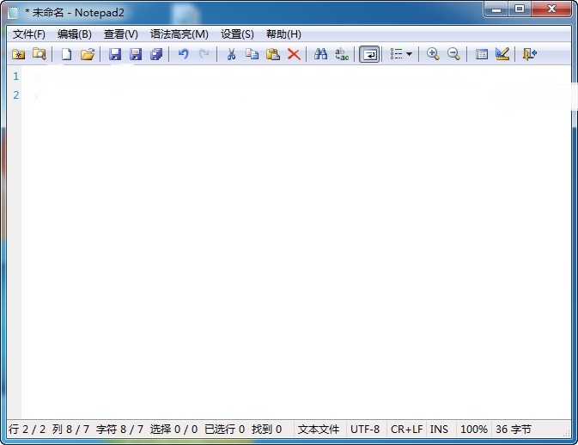The image size is (578, 445).
Task: Click the Save Copy stacked floppy icon
Action: (156, 55)
